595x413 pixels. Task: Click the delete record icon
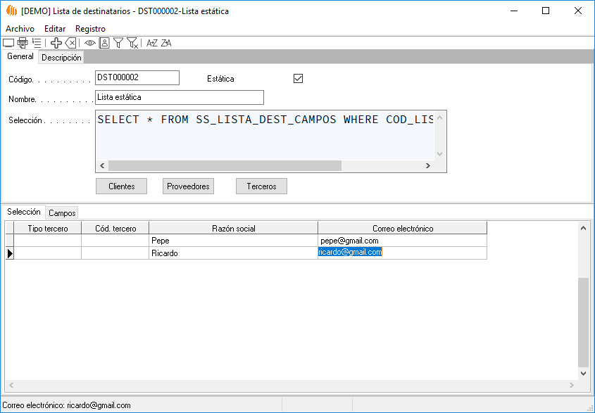(x=70, y=43)
